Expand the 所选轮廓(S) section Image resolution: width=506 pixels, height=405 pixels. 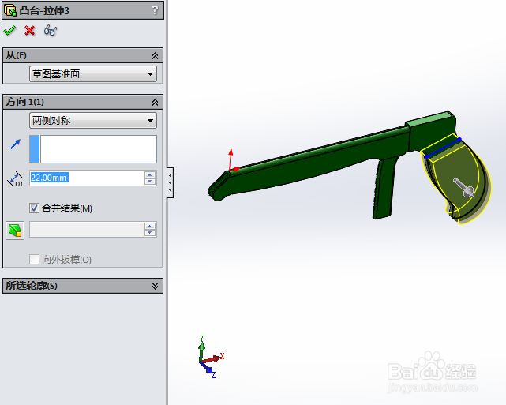(155, 286)
